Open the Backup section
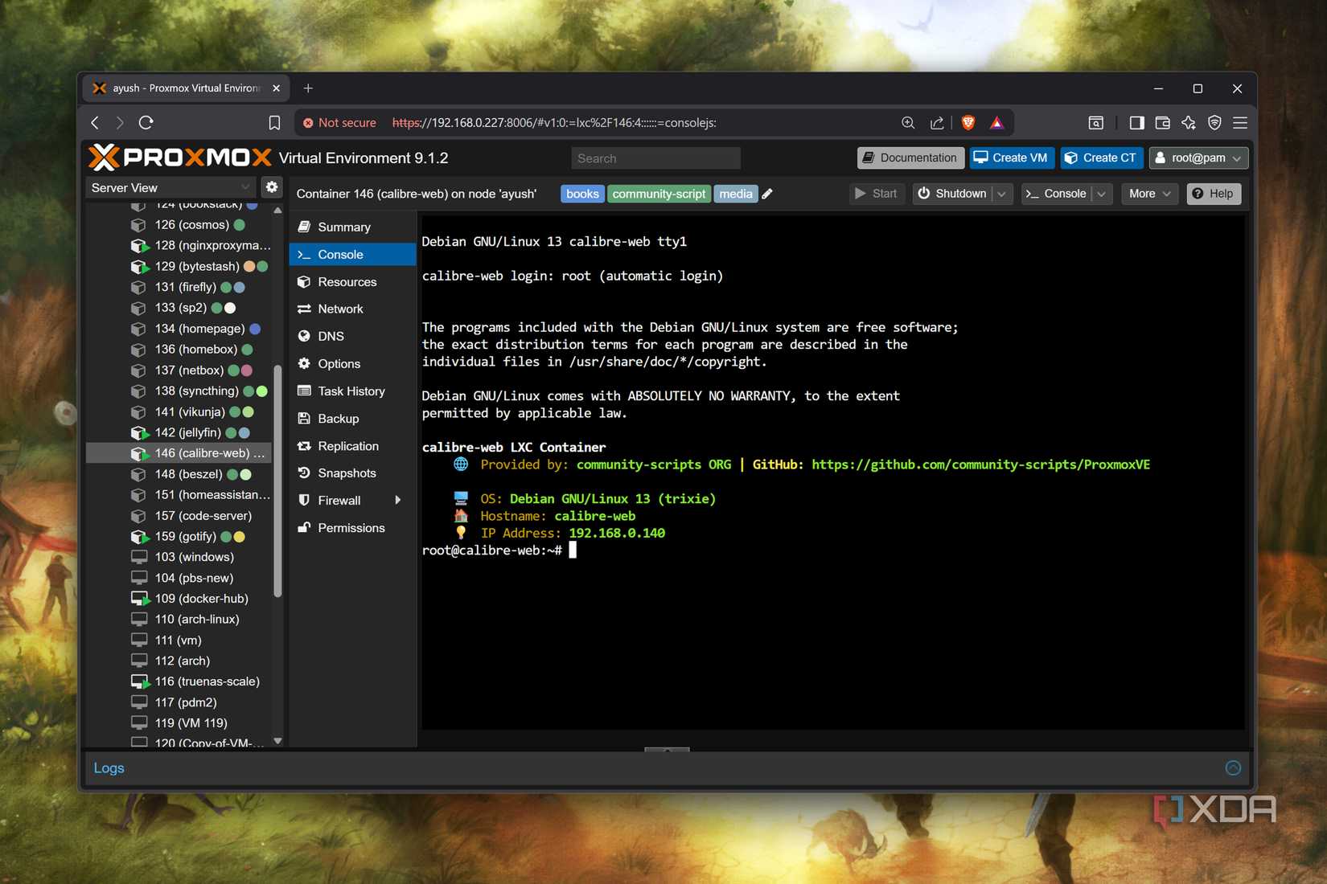This screenshot has width=1327, height=884. 352,419
